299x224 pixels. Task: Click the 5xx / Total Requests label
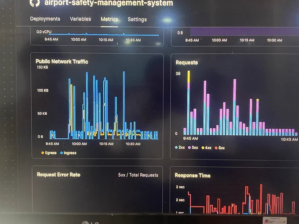coord(138,175)
